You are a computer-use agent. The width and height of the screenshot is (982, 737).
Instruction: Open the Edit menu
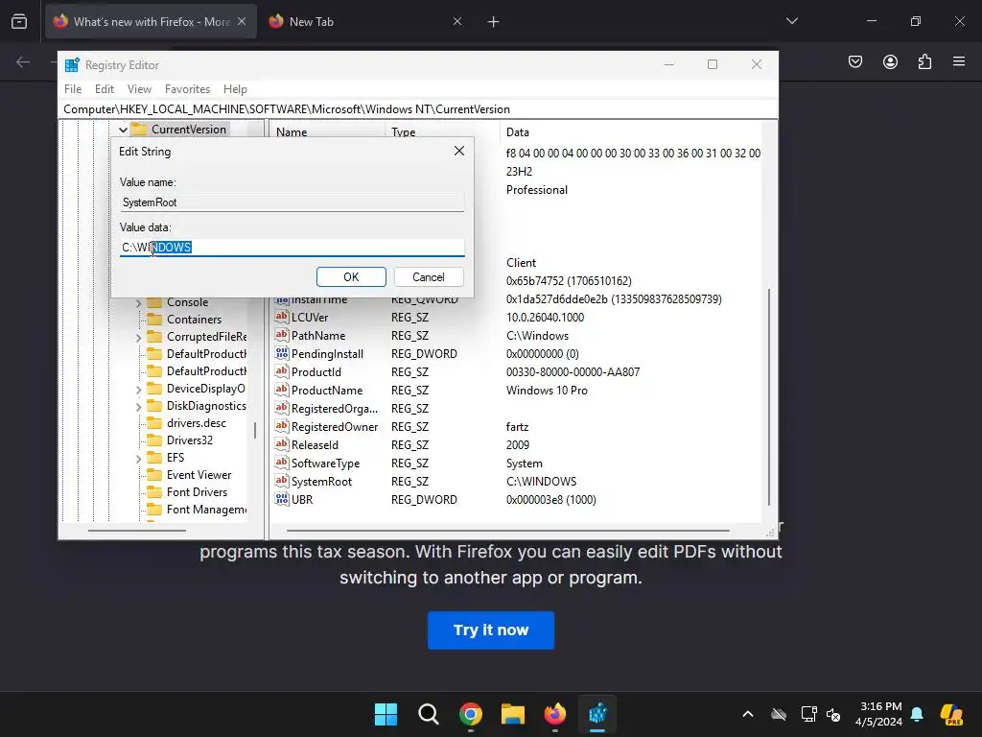tap(104, 89)
